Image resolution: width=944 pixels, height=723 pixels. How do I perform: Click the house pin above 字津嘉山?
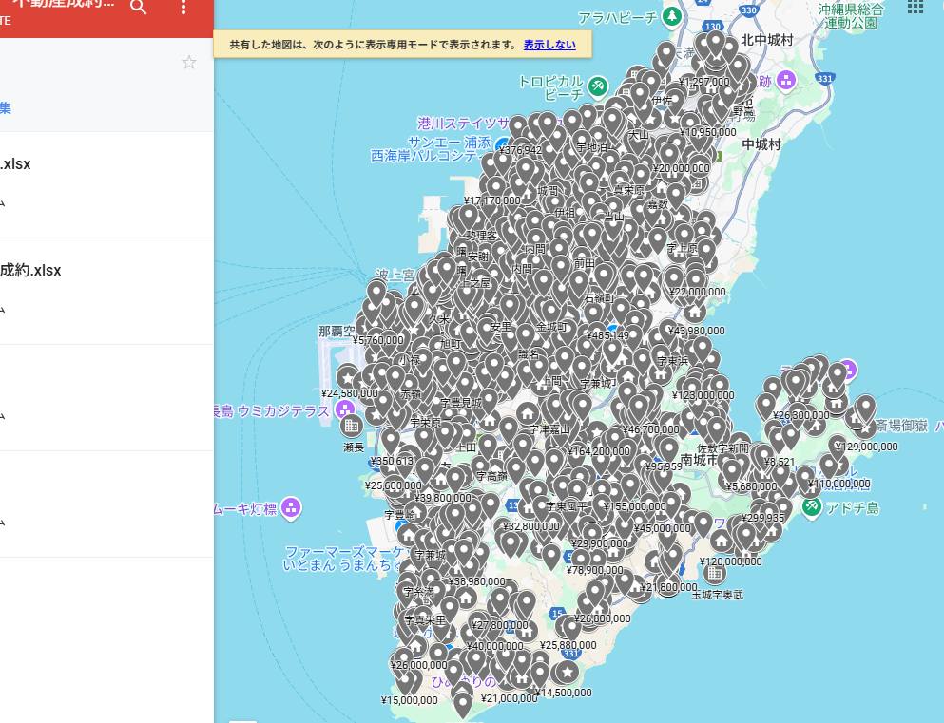coord(528,413)
